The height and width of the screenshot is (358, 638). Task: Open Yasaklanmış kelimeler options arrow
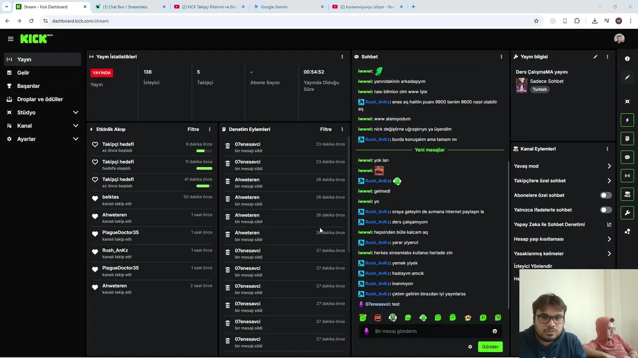pos(609,254)
